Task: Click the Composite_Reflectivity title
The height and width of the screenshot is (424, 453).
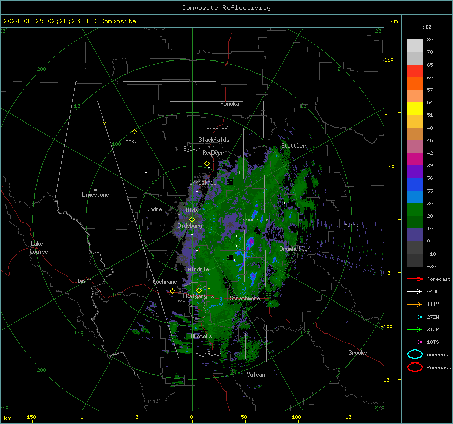Action: pos(226,8)
